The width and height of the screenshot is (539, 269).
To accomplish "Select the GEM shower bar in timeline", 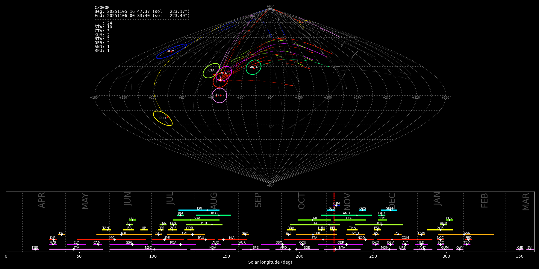I will 389,210.
